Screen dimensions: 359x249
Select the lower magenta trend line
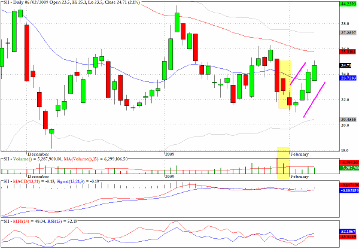[x=314, y=99]
